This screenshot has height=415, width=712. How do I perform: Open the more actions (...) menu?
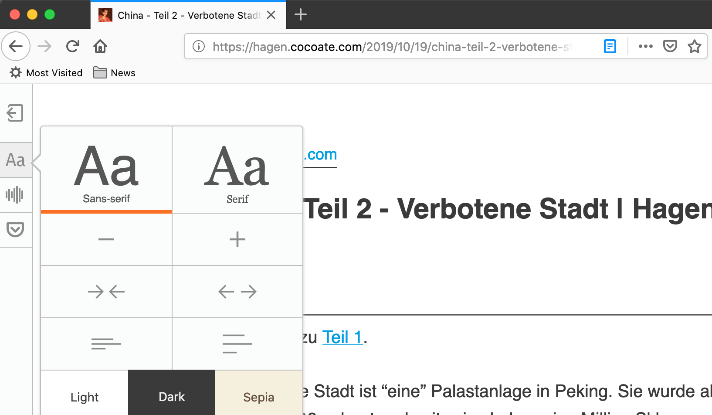click(x=645, y=46)
